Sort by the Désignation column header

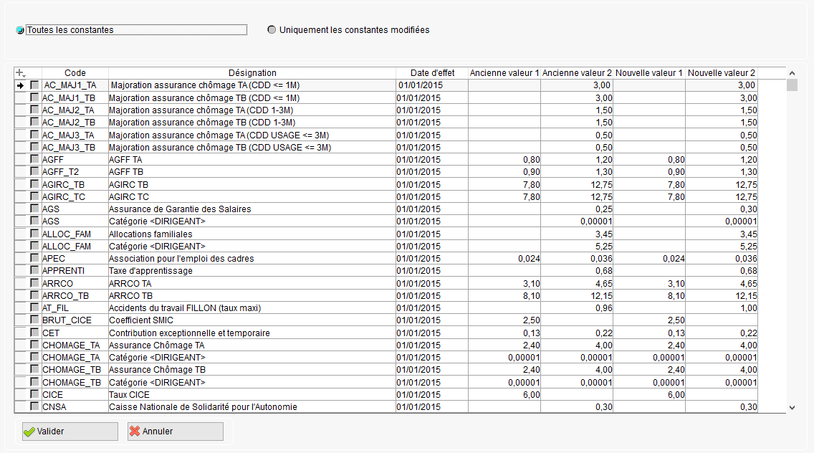tap(252, 73)
